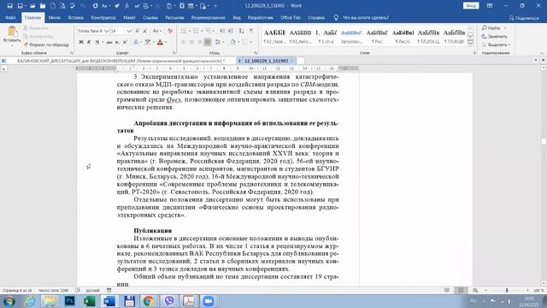Switch to the Рецензирование ribbon tab
This screenshot has height=308, width=547.
coord(209,17)
